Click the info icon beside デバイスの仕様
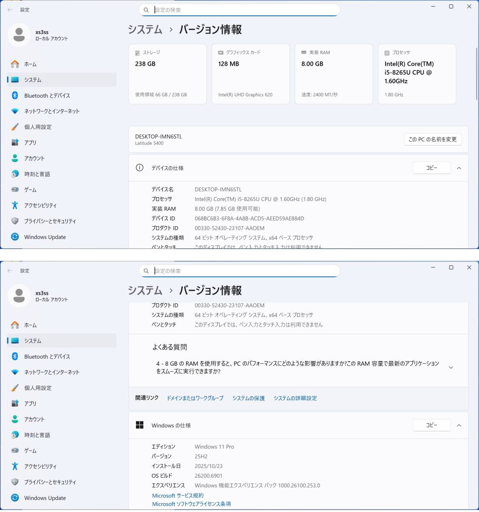 (x=139, y=168)
